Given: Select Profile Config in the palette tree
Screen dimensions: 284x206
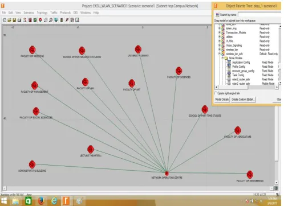Looking at the screenshot, I should click(x=238, y=67).
